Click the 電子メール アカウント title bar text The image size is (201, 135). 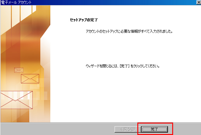point(16,2)
